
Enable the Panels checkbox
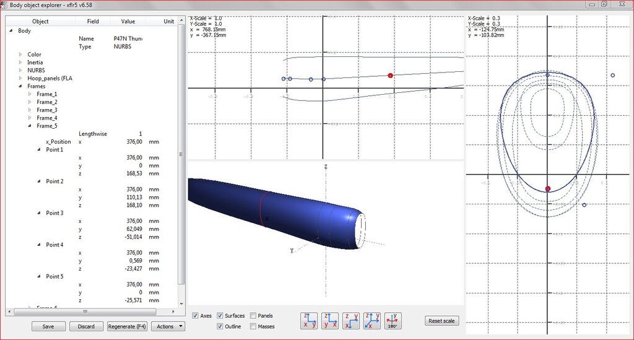[x=253, y=316]
